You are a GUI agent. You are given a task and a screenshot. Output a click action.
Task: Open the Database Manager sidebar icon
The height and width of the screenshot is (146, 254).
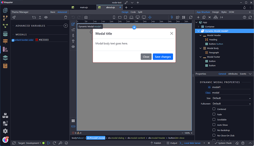pos(5,34)
